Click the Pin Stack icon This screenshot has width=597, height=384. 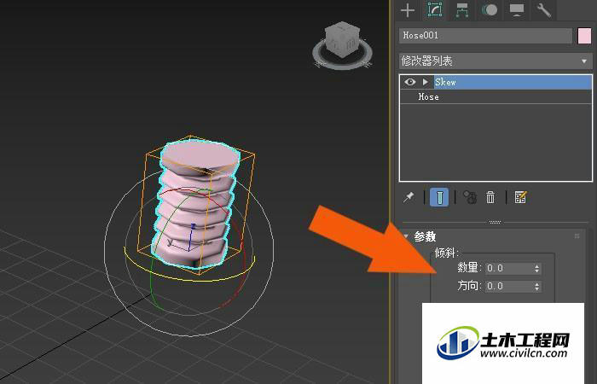coord(409,197)
